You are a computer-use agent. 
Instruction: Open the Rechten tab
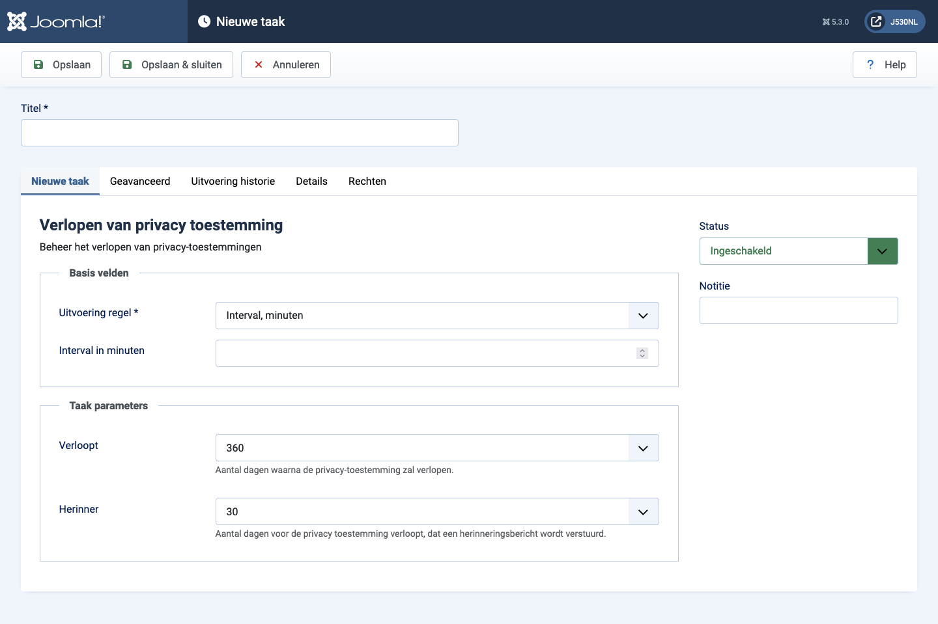pyautogui.click(x=367, y=181)
